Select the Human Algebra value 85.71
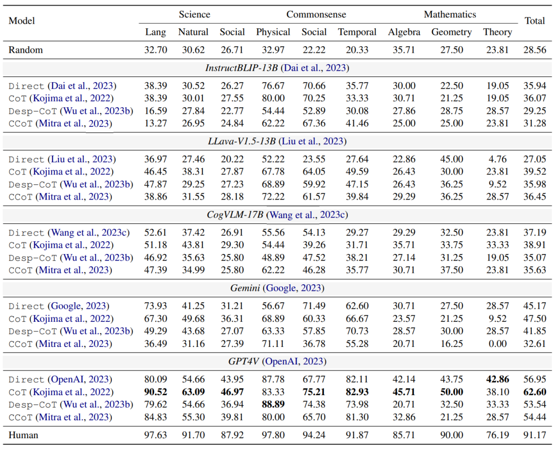The image size is (555, 449). click(x=404, y=435)
